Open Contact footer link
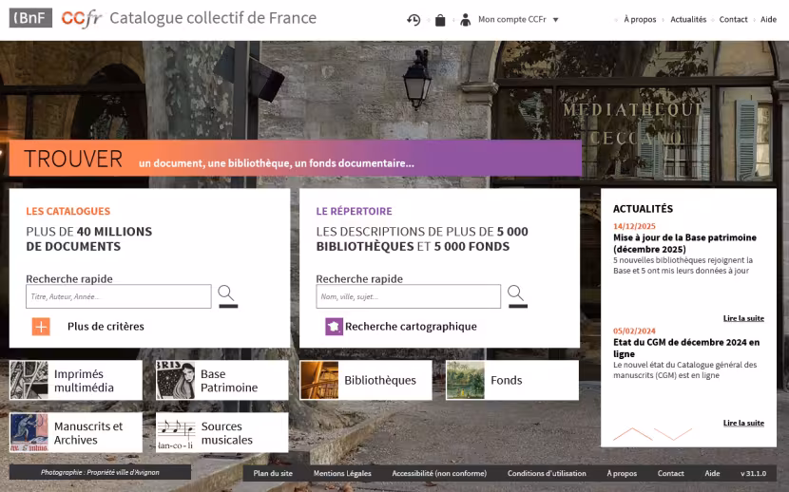The width and height of the screenshot is (789, 492). [x=670, y=473]
